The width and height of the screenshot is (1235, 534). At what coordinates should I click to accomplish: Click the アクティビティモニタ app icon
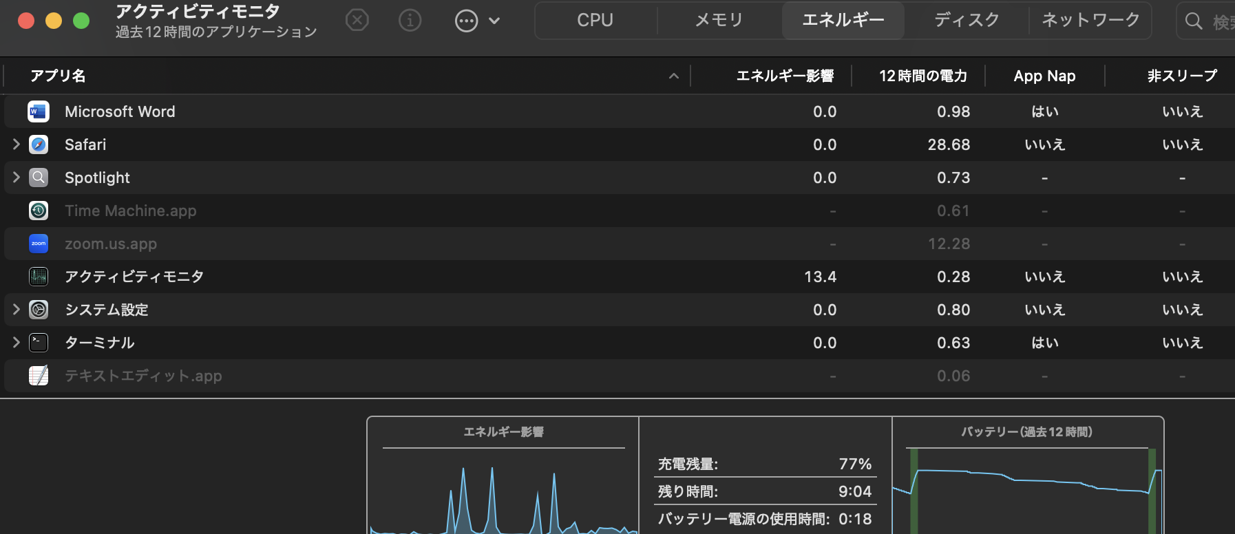tap(39, 277)
